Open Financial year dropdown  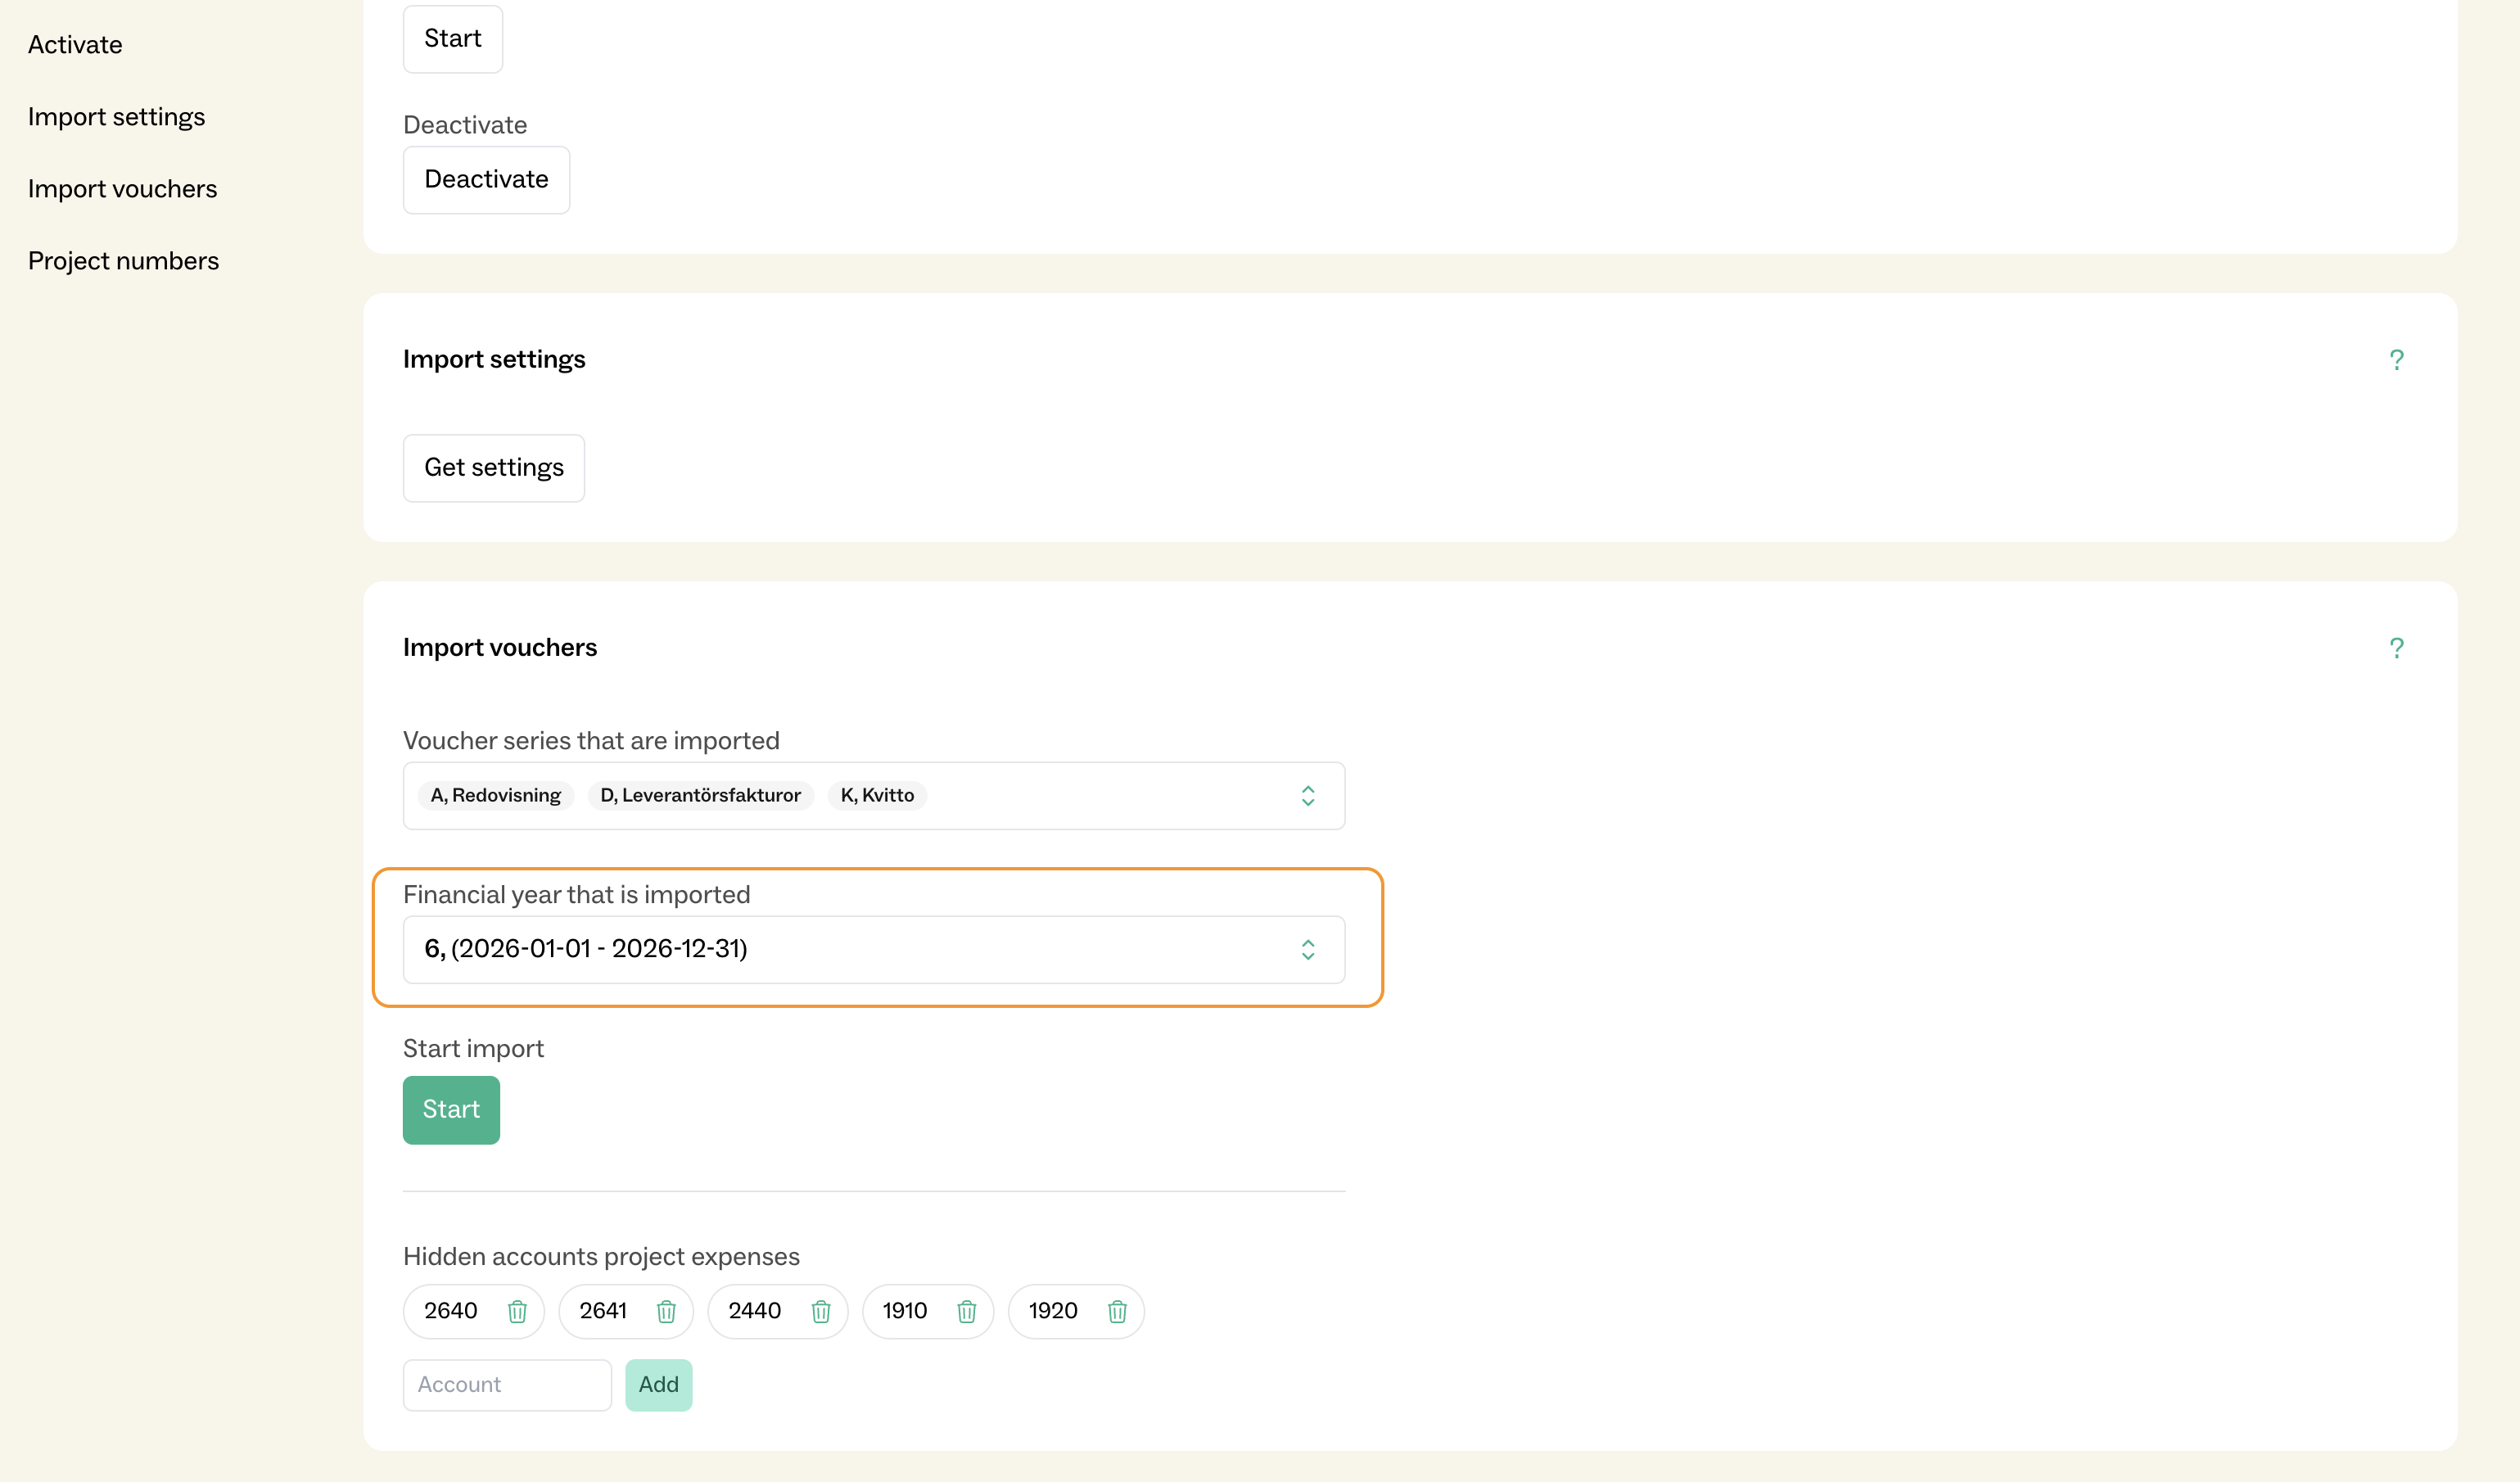pos(873,949)
